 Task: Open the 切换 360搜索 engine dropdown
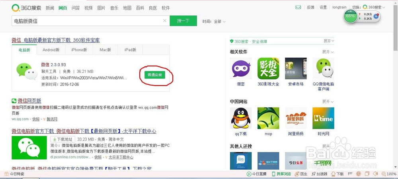click(x=369, y=7)
